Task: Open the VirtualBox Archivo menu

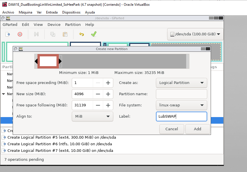Action: tap(8, 12)
